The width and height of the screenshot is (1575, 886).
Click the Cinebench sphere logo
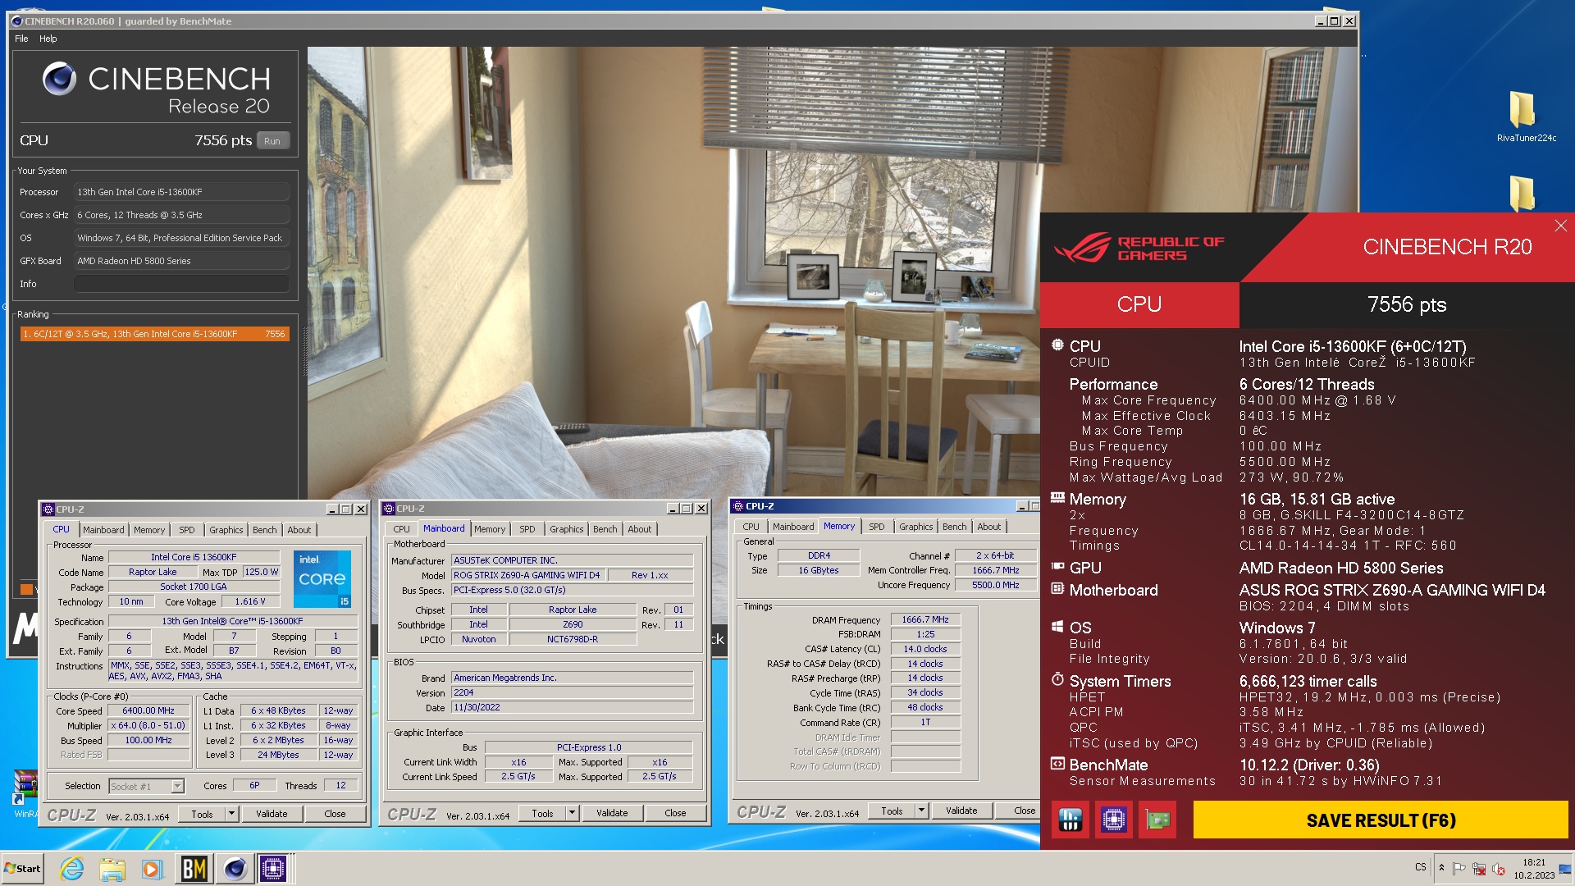(x=59, y=79)
